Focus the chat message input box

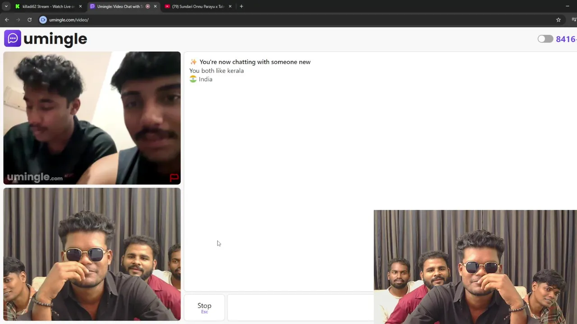point(301,308)
